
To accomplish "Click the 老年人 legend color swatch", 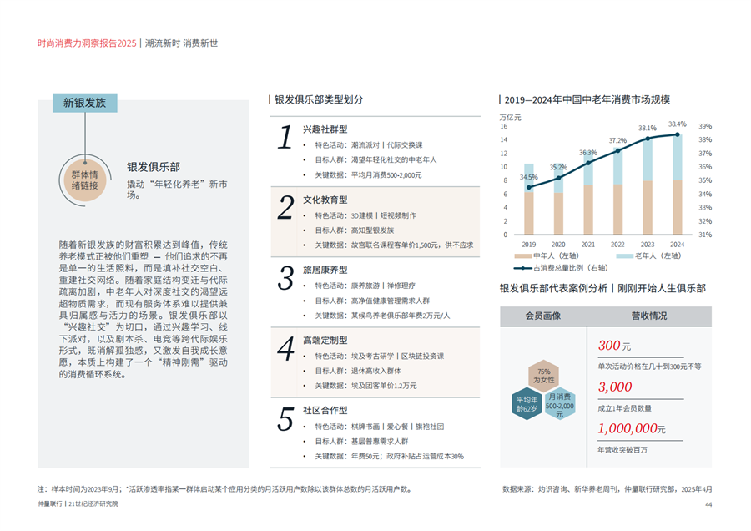I will tap(620, 256).
